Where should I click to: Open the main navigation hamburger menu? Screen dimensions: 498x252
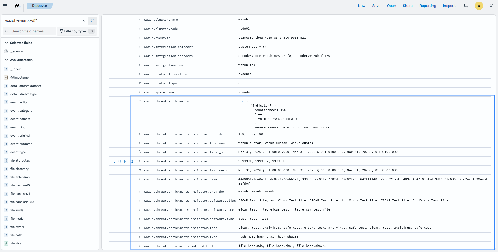coord(5,6)
